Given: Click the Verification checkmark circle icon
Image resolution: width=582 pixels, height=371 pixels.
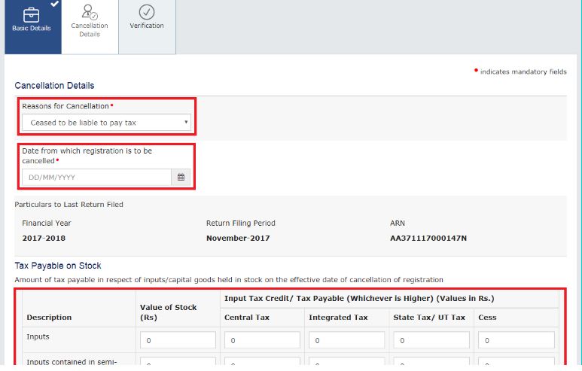Looking at the screenshot, I should pyautogui.click(x=147, y=11).
